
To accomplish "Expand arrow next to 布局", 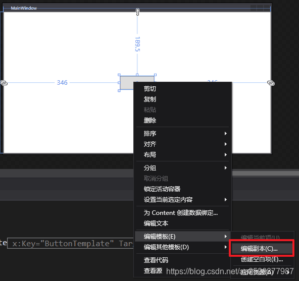I will pyautogui.click(x=226, y=154).
